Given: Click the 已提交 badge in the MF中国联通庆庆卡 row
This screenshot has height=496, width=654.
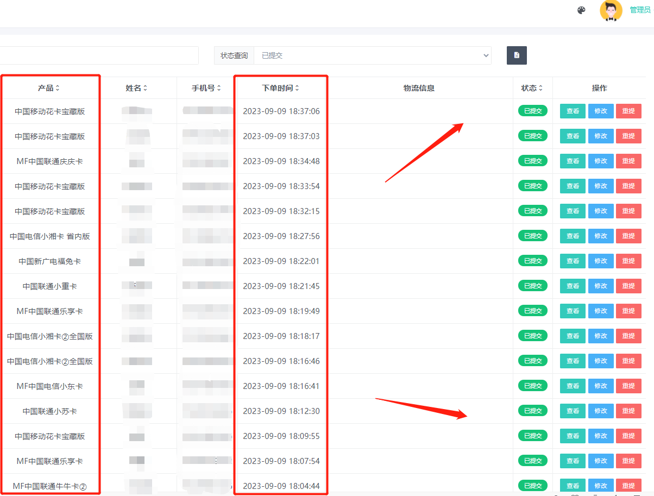Looking at the screenshot, I should (x=533, y=161).
